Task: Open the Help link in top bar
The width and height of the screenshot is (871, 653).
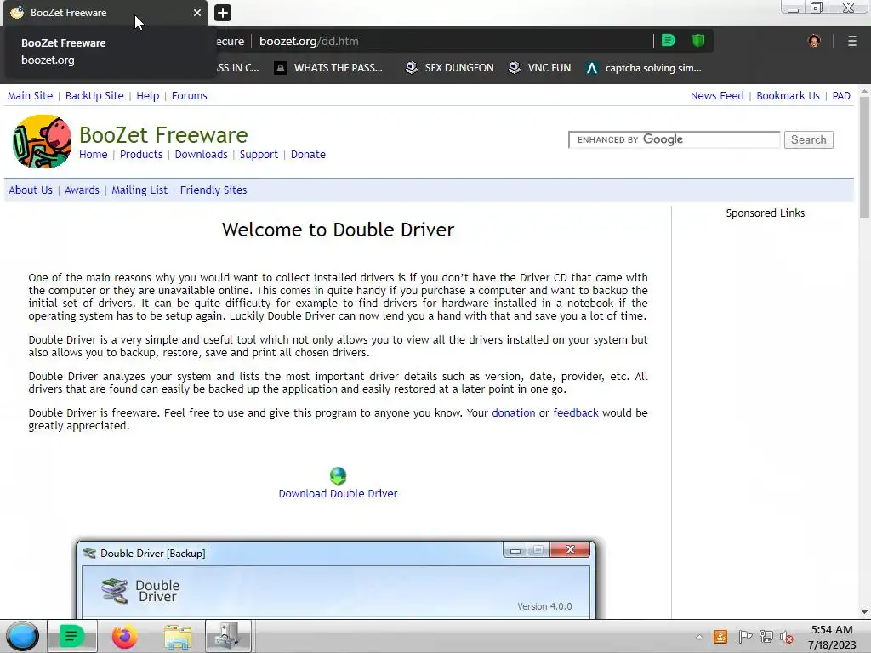Action: point(148,95)
